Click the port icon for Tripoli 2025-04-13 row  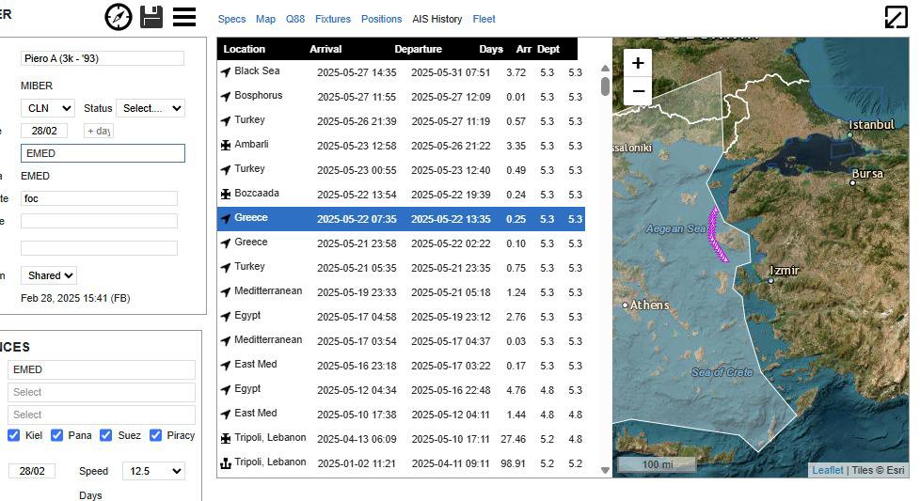tap(226, 438)
